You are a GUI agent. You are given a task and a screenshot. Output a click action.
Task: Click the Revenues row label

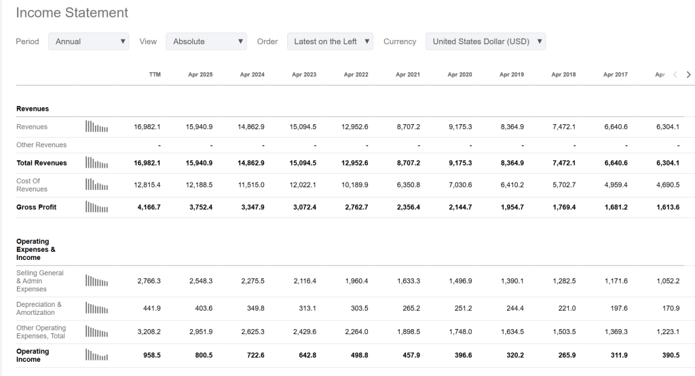pos(32,127)
